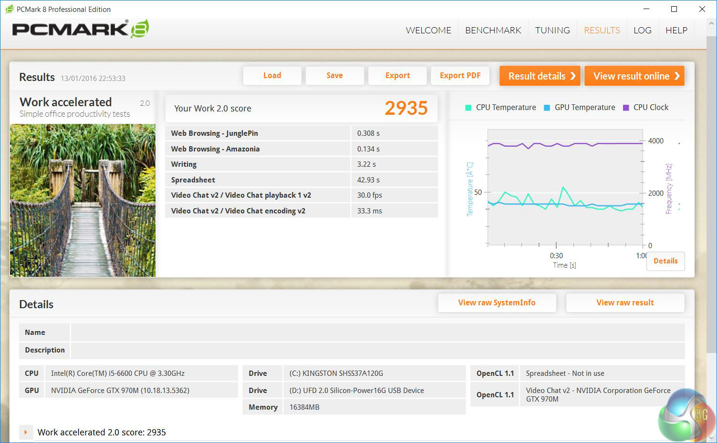The image size is (717, 443).
Task: Open Result details
Action: 540,76
